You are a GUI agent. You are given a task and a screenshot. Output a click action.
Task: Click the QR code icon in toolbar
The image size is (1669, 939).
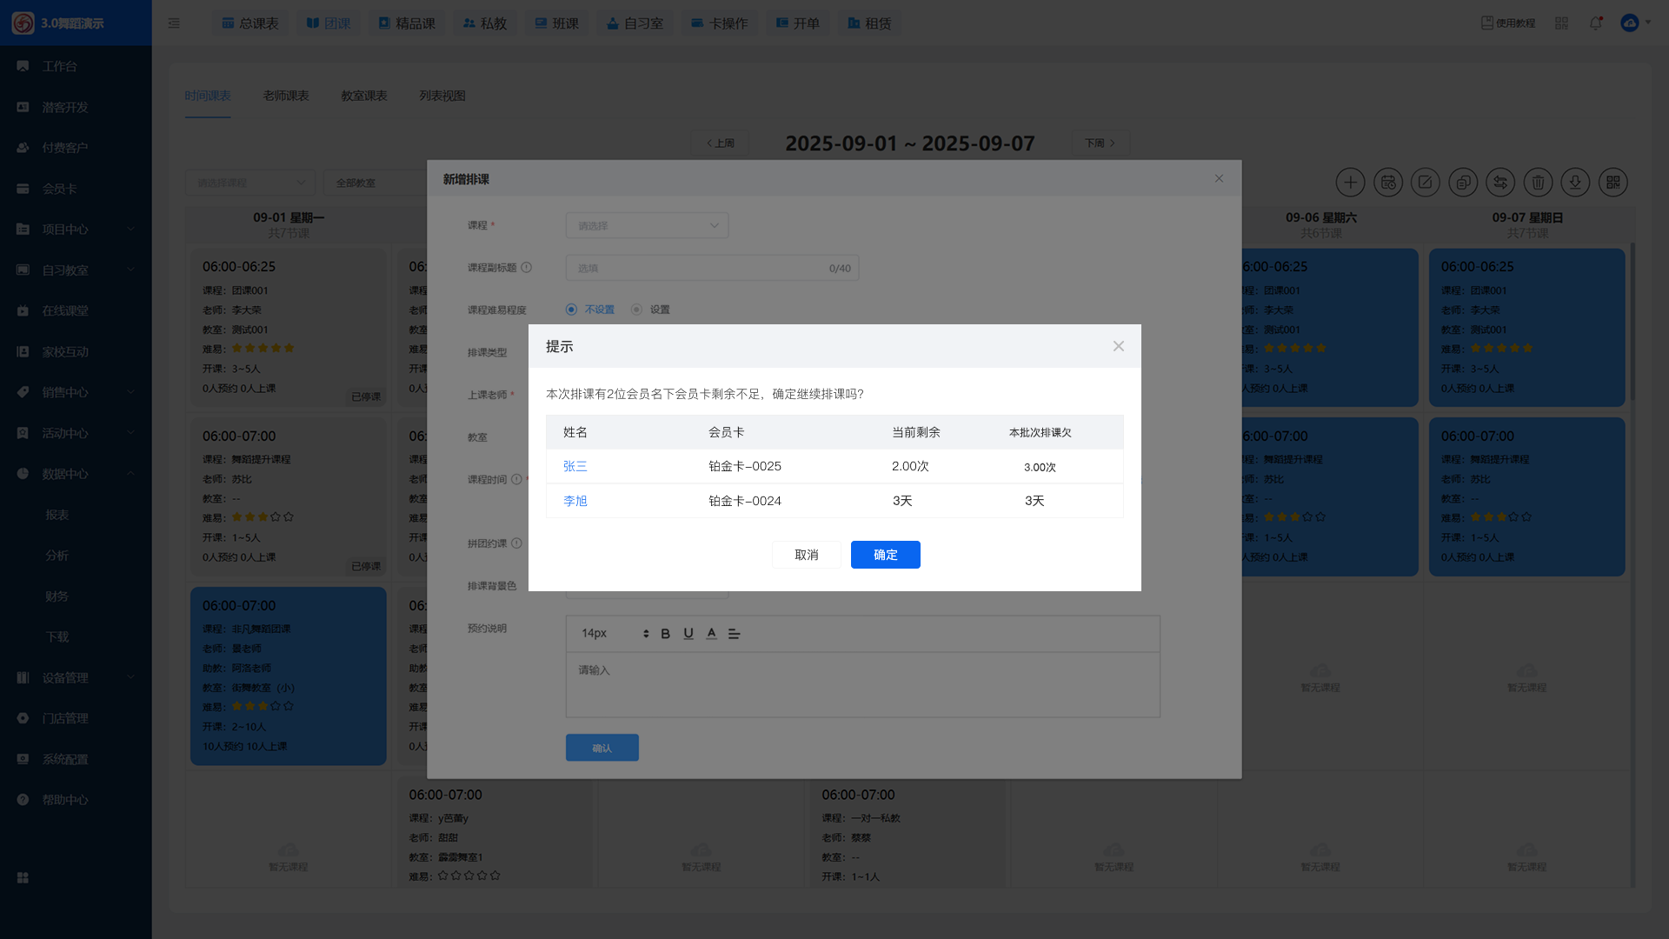tap(1612, 183)
